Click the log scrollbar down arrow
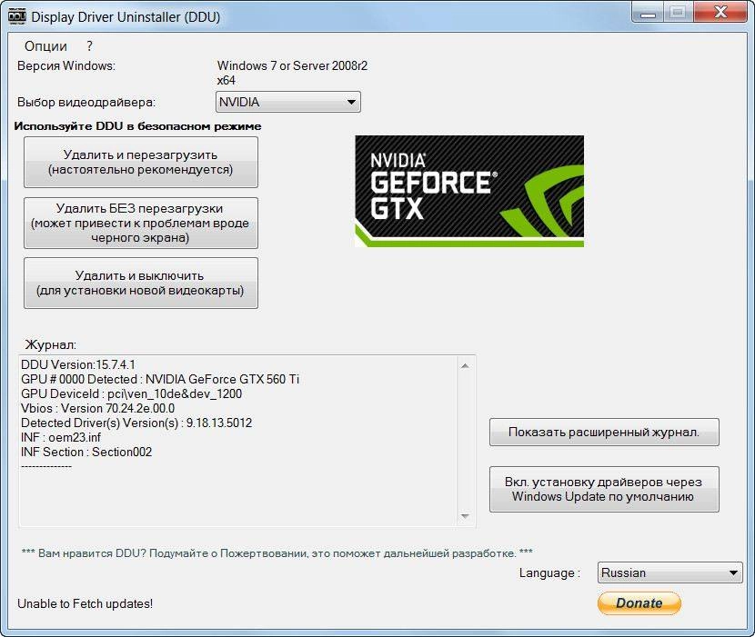Screen dimensions: 755x637 pyautogui.click(x=465, y=516)
